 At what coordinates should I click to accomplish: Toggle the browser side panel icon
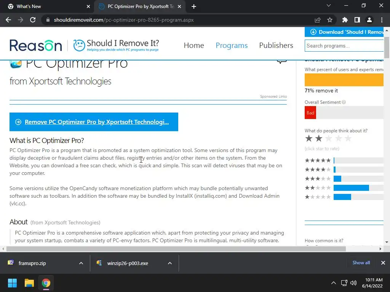[357, 20]
